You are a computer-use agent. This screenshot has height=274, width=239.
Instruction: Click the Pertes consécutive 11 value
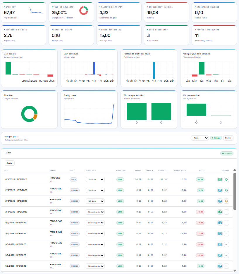click(x=197, y=35)
